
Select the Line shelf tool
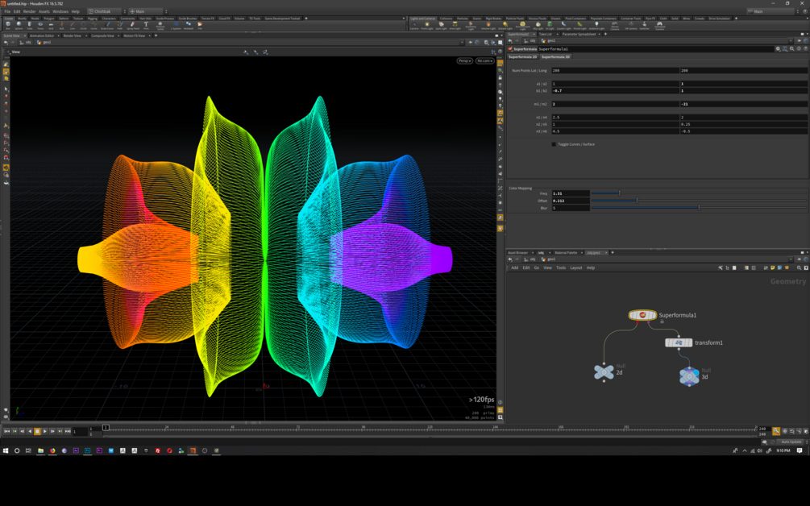(73, 24)
